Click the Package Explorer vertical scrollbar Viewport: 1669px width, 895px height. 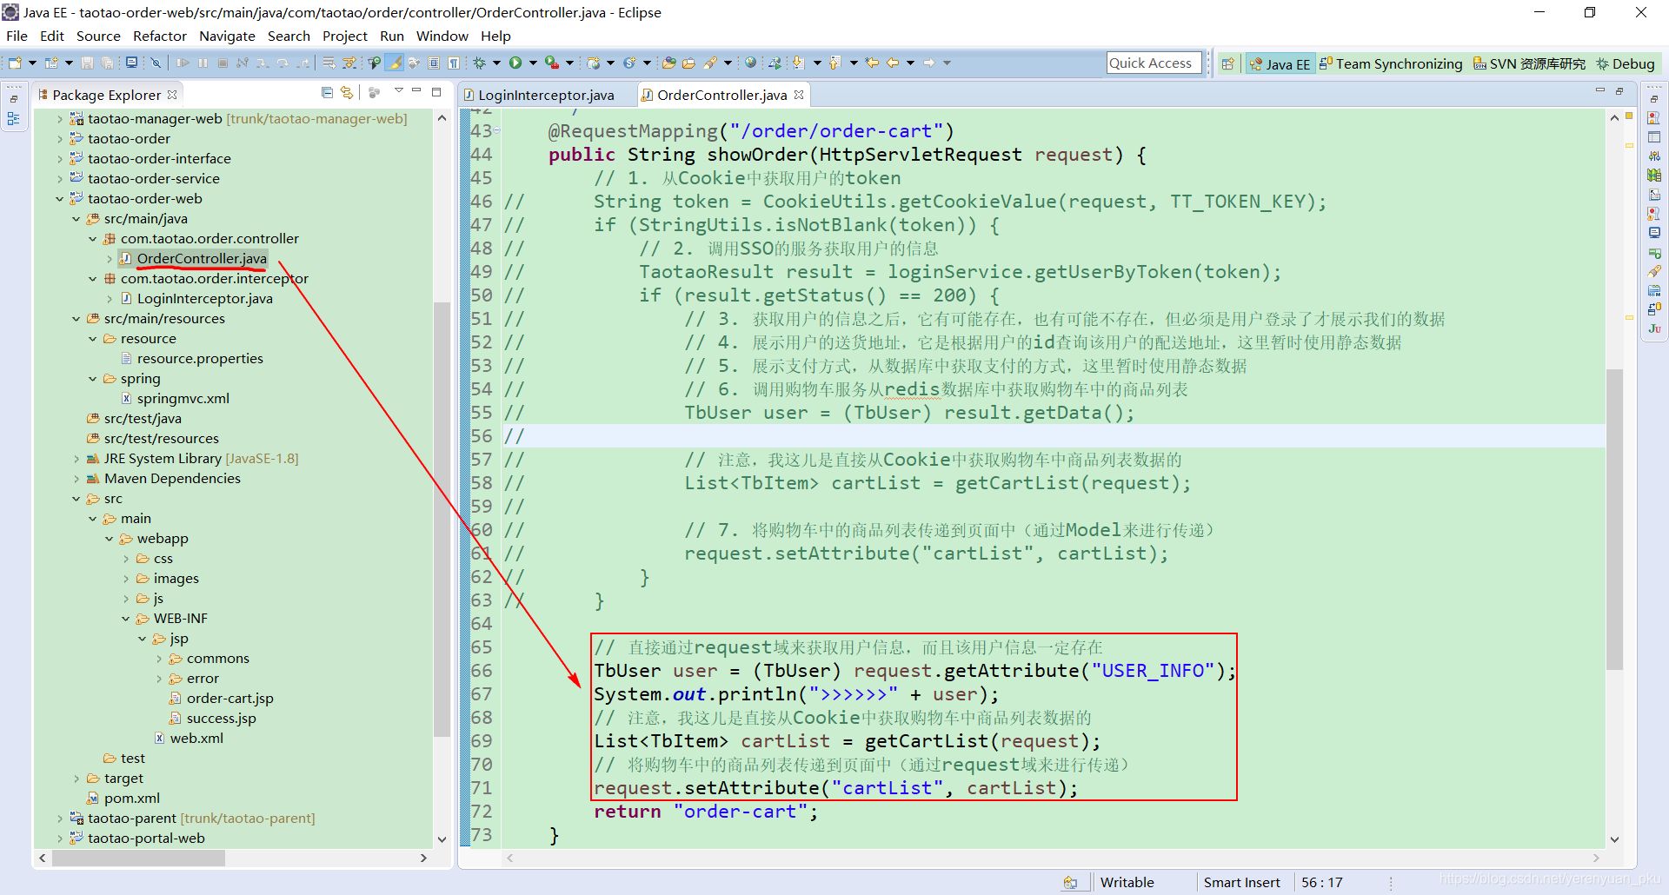tap(442, 520)
